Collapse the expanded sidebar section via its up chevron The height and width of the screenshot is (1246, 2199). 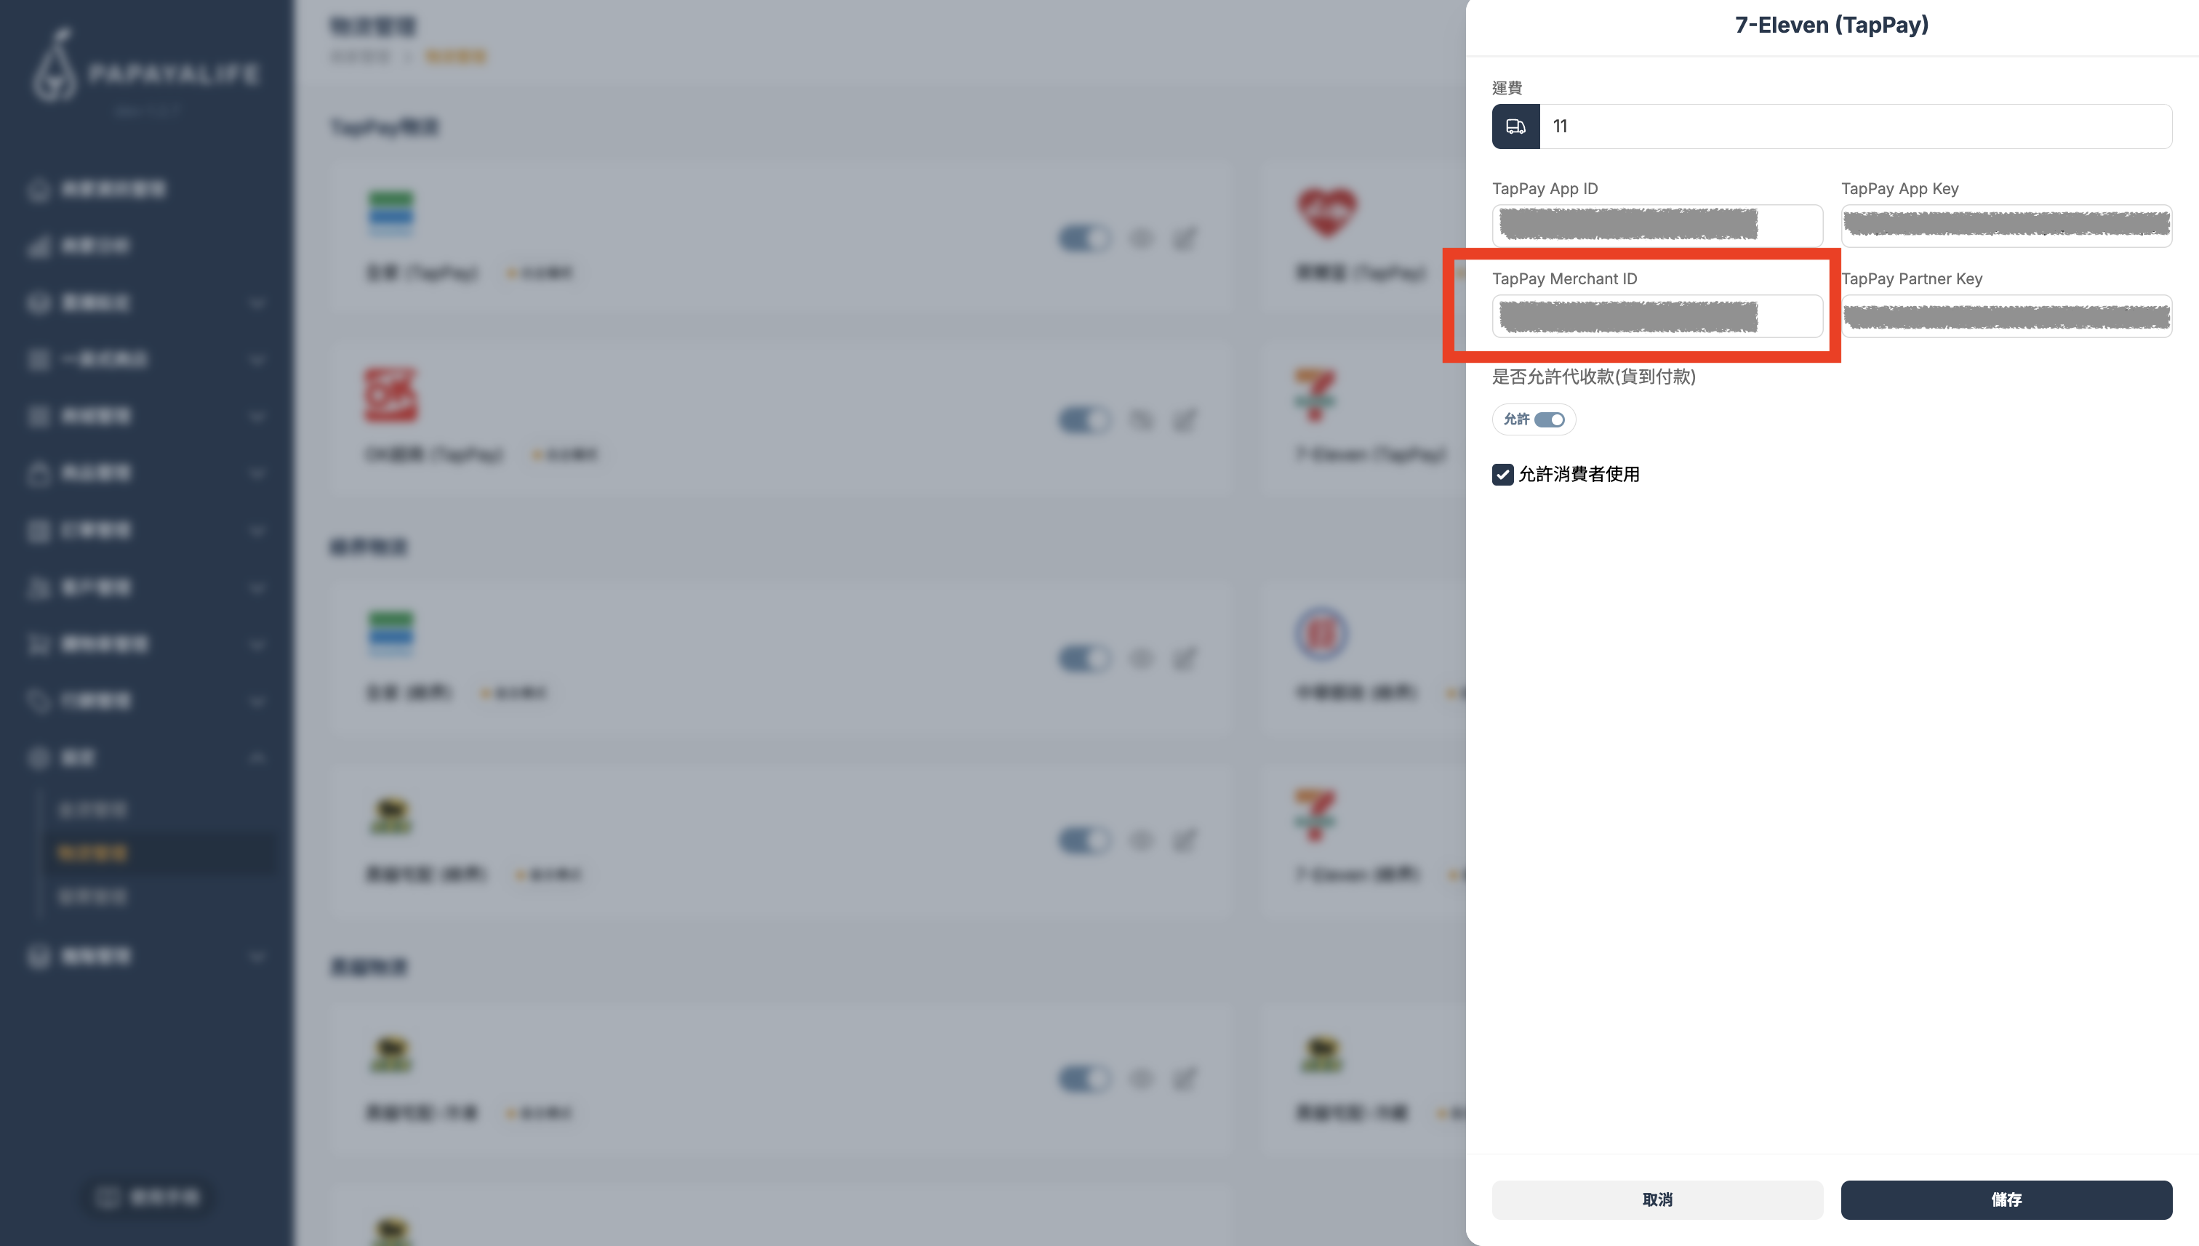[x=257, y=758]
